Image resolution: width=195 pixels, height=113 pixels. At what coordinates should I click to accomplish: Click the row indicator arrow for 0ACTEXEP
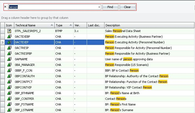tap(3, 42)
